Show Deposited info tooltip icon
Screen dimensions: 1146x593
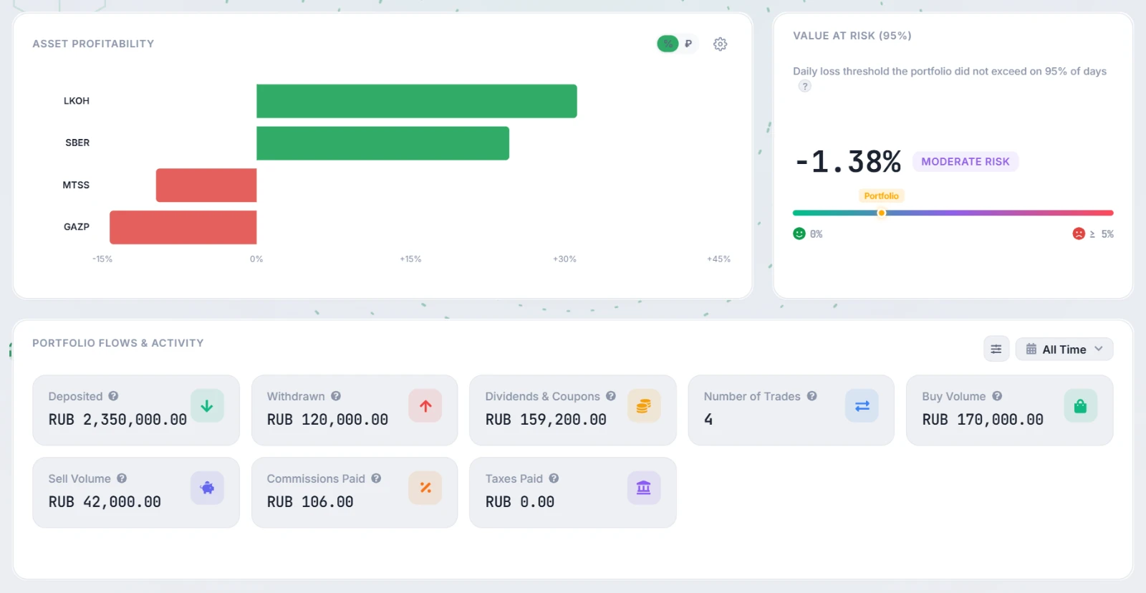click(113, 396)
